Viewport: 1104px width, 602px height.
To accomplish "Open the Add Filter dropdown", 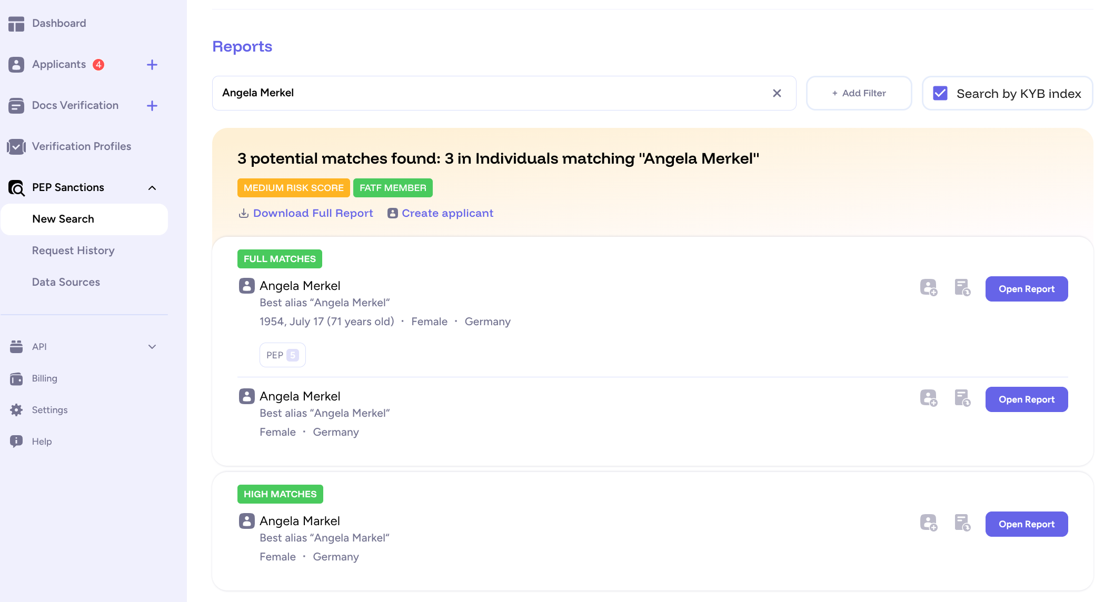I will pyautogui.click(x=859, y=93).
